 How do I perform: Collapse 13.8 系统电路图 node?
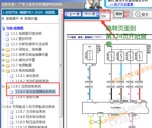3,71
